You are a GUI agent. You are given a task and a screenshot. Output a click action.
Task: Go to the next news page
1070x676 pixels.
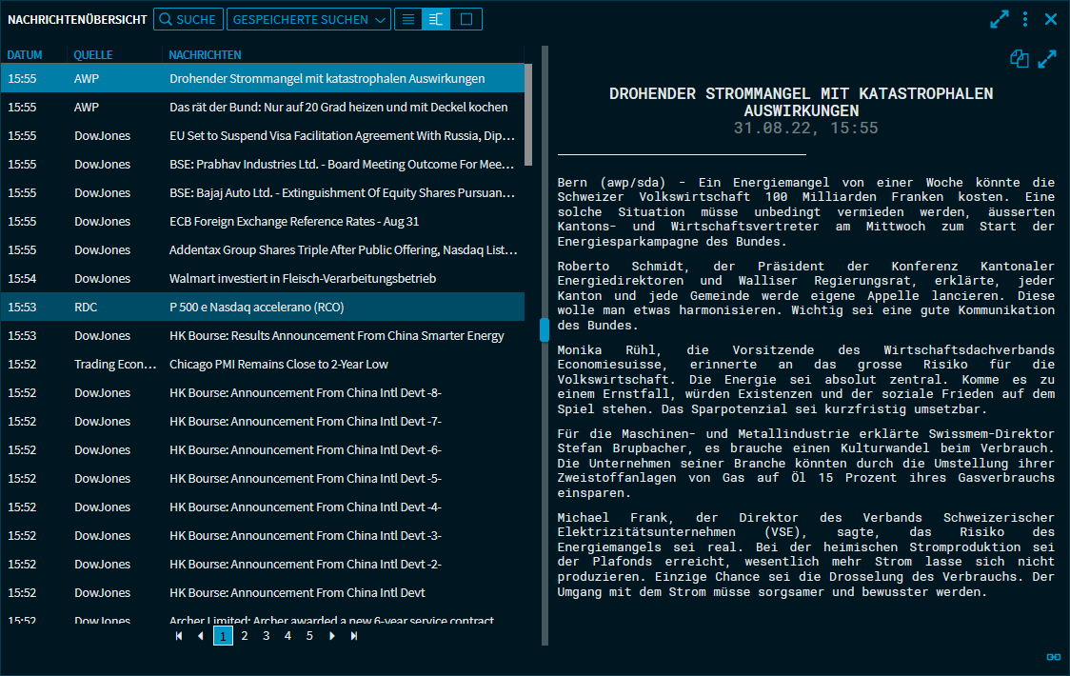click(x=332, y=636)
